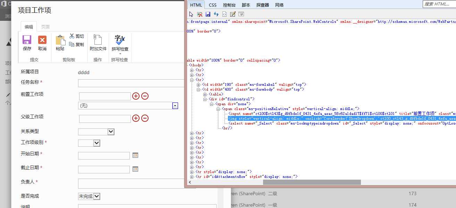
Task: Collapse the span class="ms-positionRelative" node
Action: (x=218, y=109)
